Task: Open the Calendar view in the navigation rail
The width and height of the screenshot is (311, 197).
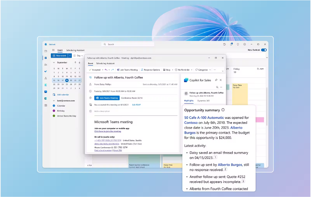Action: tap(46, 58)
